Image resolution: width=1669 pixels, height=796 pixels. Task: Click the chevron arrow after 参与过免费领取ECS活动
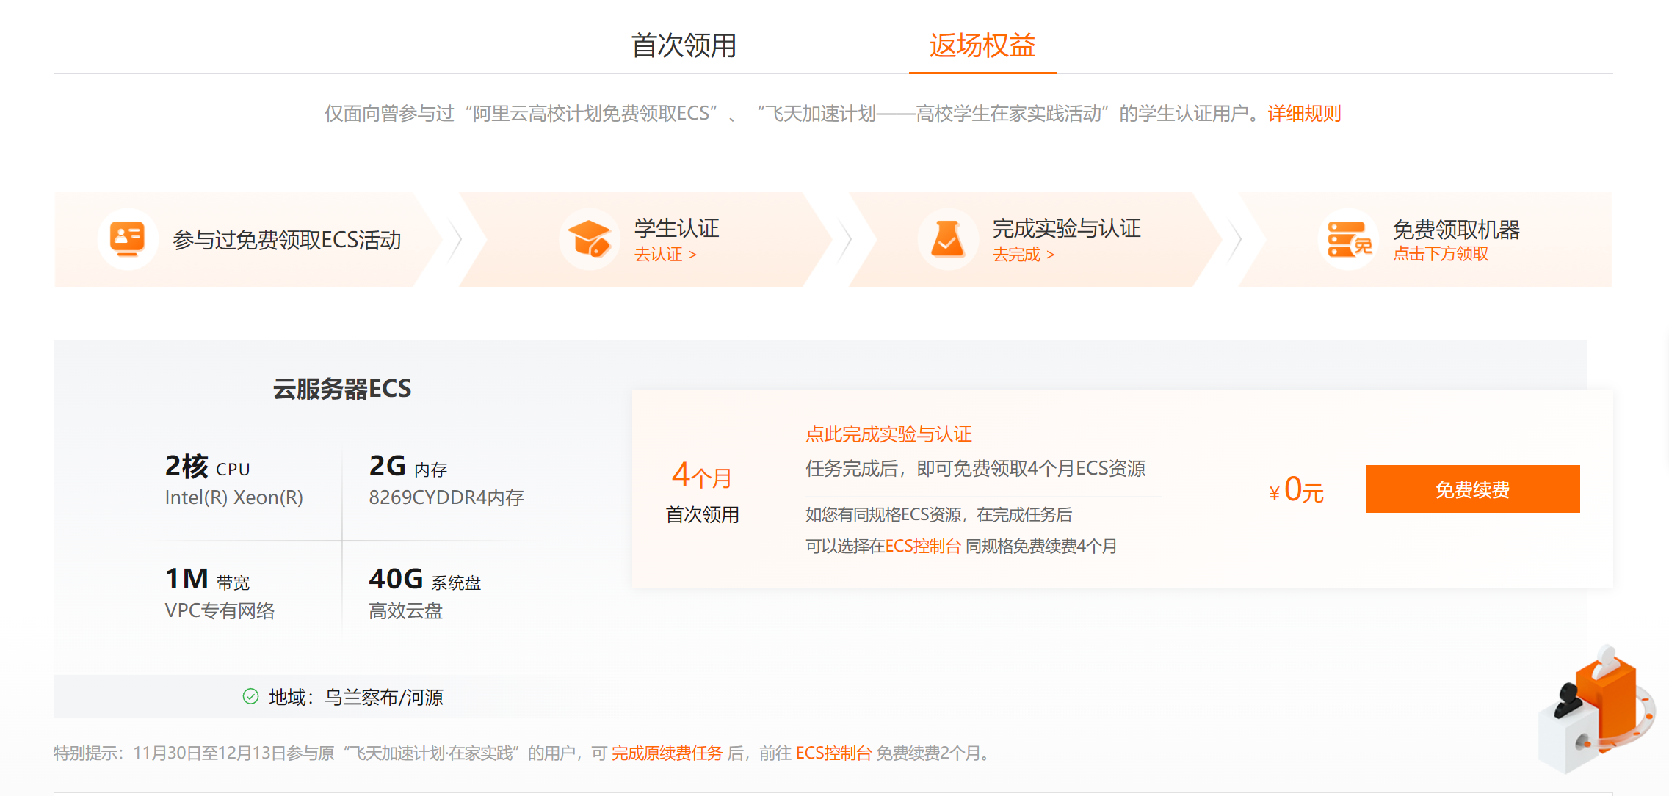[456, 239]
